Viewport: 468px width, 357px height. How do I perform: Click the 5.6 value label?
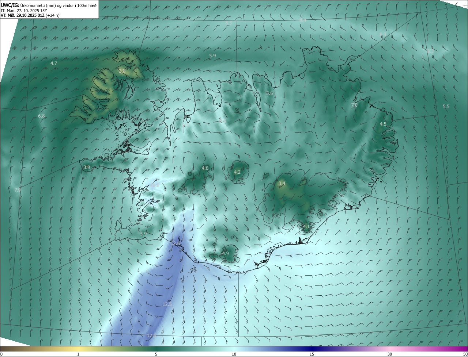(x=269, y=94)
